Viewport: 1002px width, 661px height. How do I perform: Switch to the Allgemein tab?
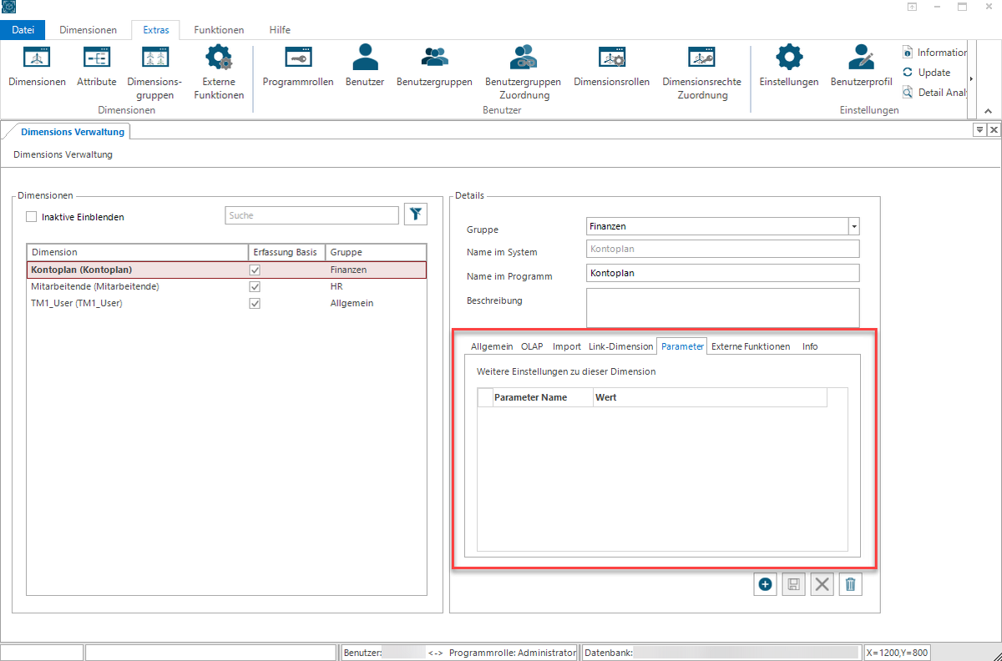point(492,346)
